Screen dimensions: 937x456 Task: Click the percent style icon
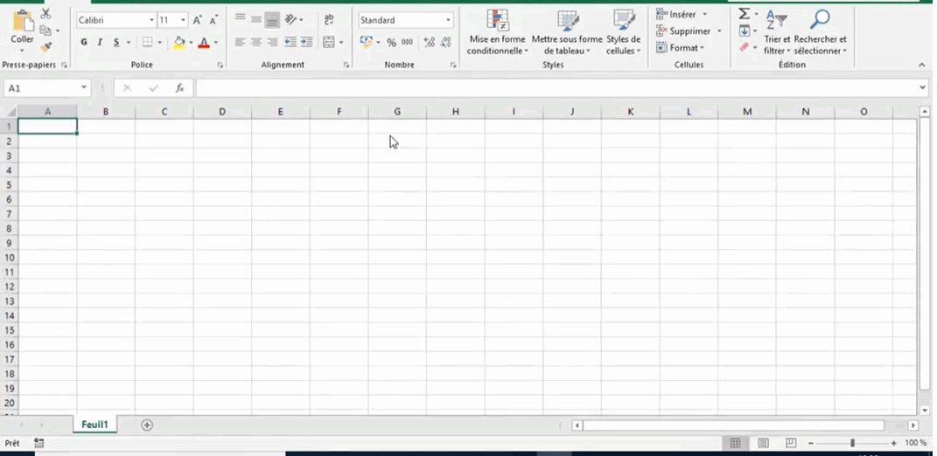(x=391, y=42)
